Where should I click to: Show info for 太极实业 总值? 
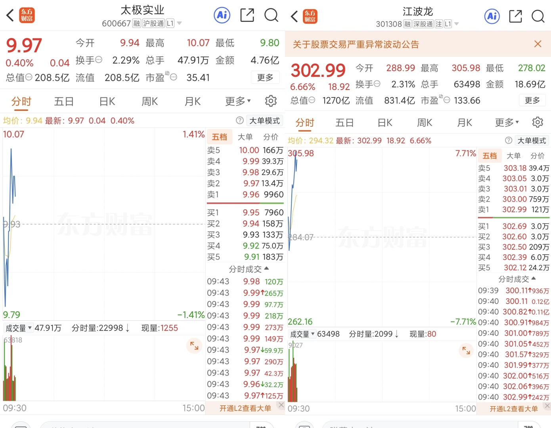pos(29,77)
